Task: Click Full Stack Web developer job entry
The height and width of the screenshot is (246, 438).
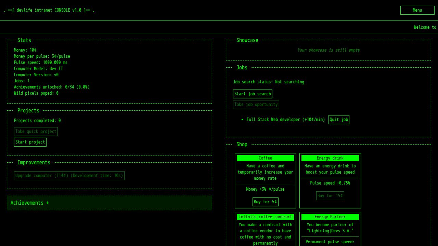Action: [286, 120]
